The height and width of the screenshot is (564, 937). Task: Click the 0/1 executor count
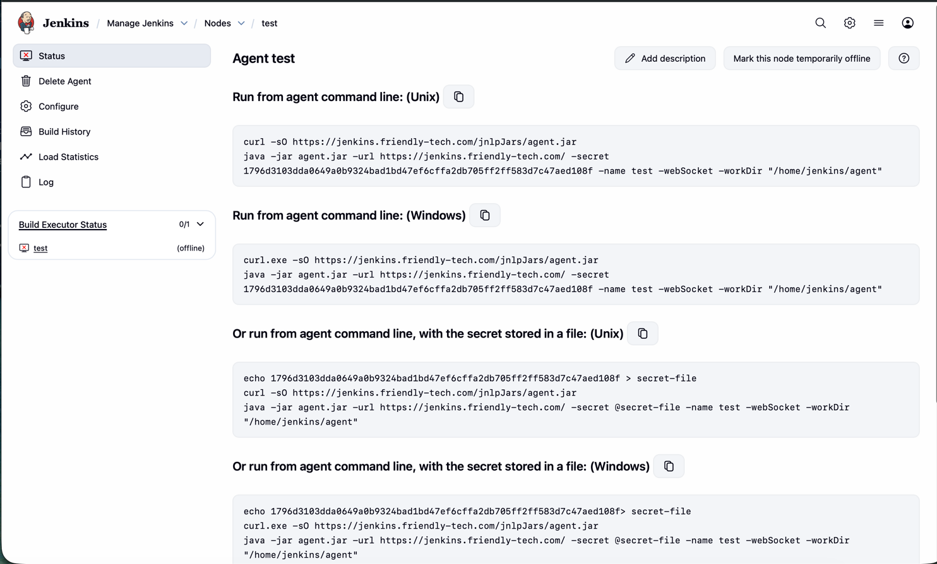(x=184, y=224)
